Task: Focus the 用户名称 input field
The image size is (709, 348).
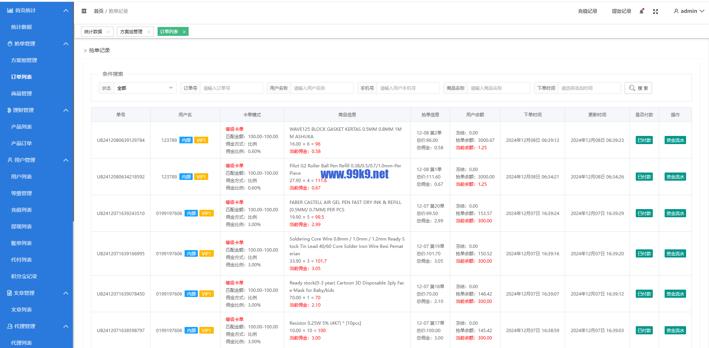Action: [x=322, y=88]
